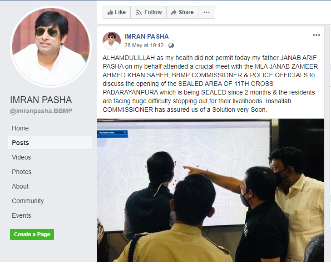Click the globe public privacy icon
Image resolution: width=331 pixels, height=264 pixels.
[171, 45]
